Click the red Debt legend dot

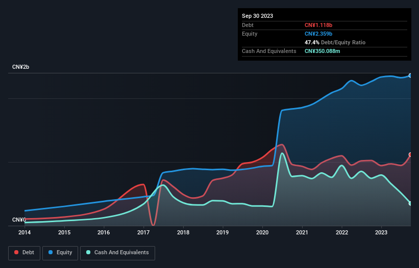click(16, 252)
